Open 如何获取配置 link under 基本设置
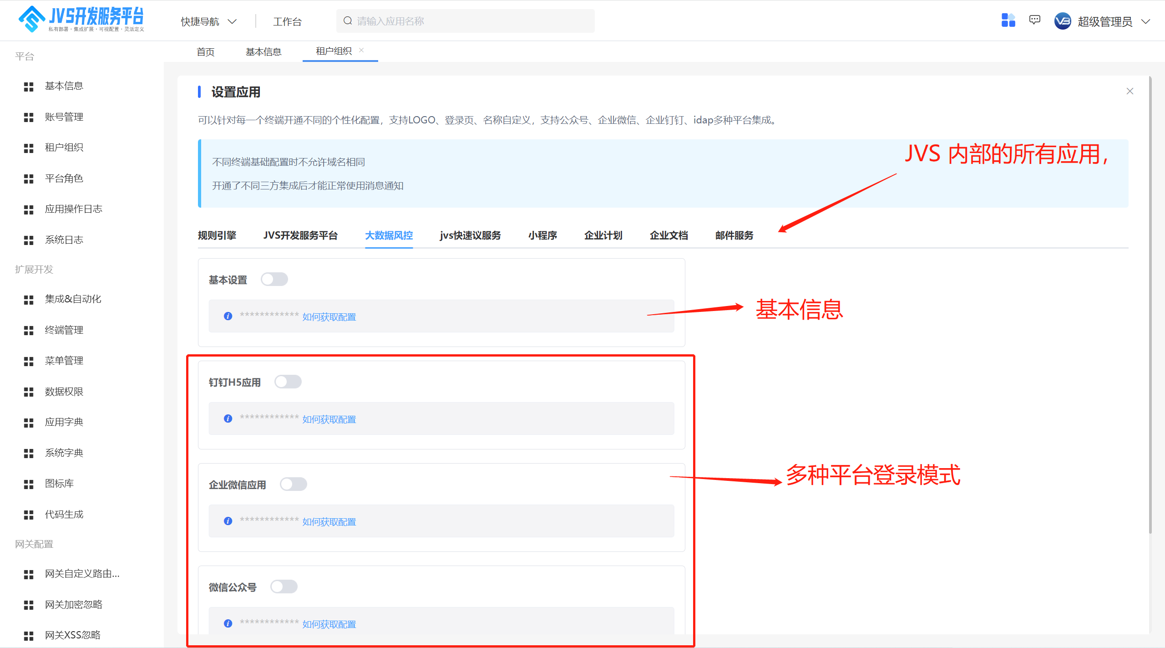This screenshot has width=1165, height=648. (329, 317)
